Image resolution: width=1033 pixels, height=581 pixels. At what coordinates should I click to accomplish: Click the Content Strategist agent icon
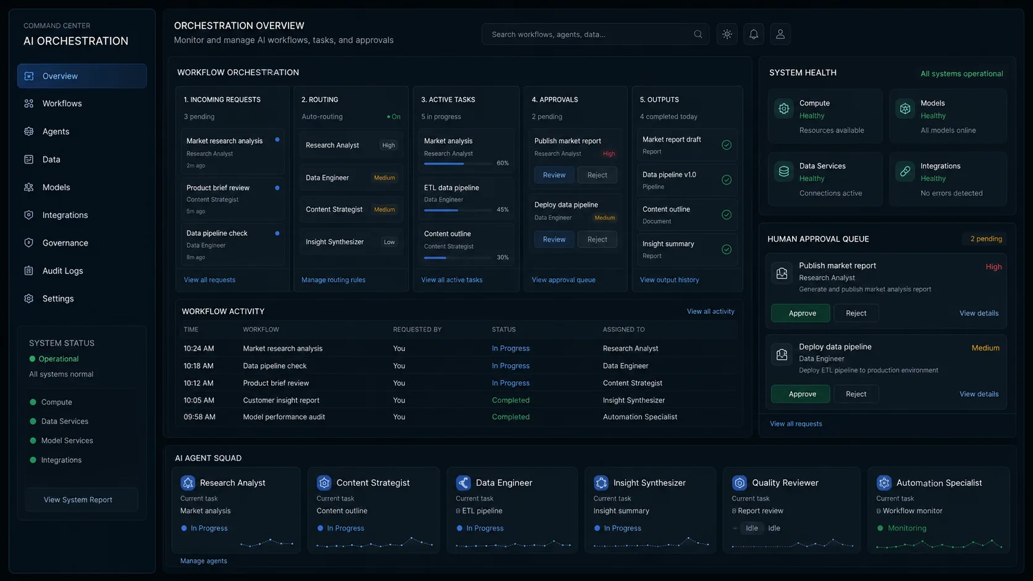click(324, 483)
